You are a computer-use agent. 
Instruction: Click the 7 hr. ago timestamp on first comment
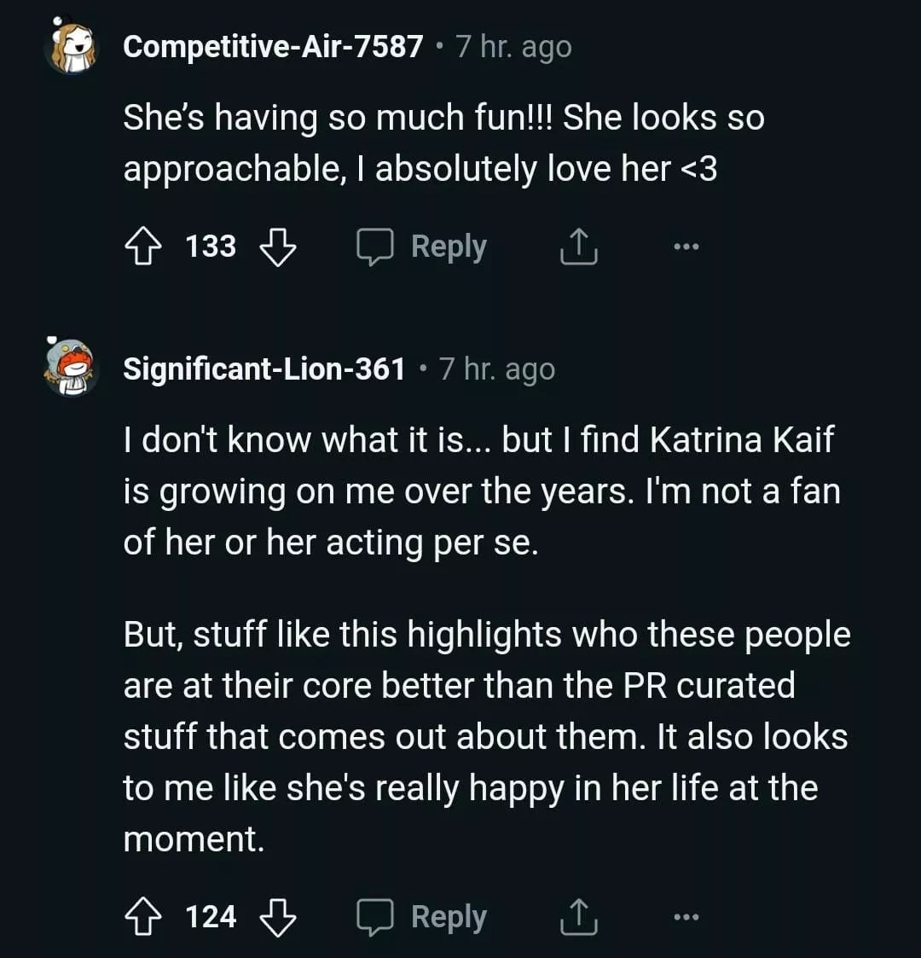coord(513,46)
